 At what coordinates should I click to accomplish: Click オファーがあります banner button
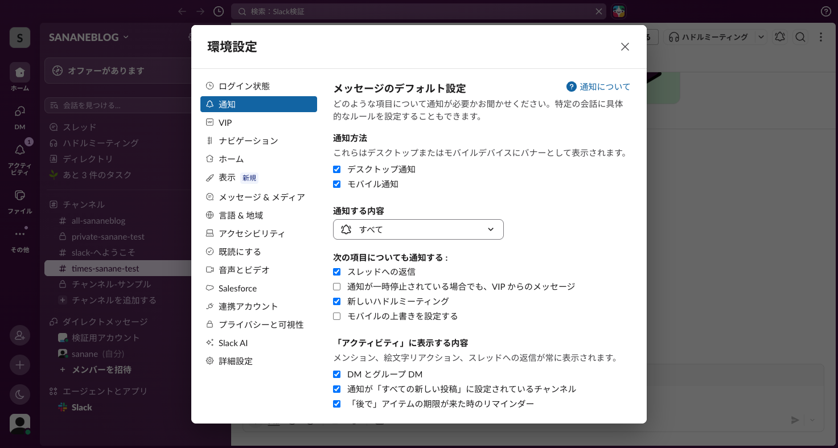coord(118,71)
